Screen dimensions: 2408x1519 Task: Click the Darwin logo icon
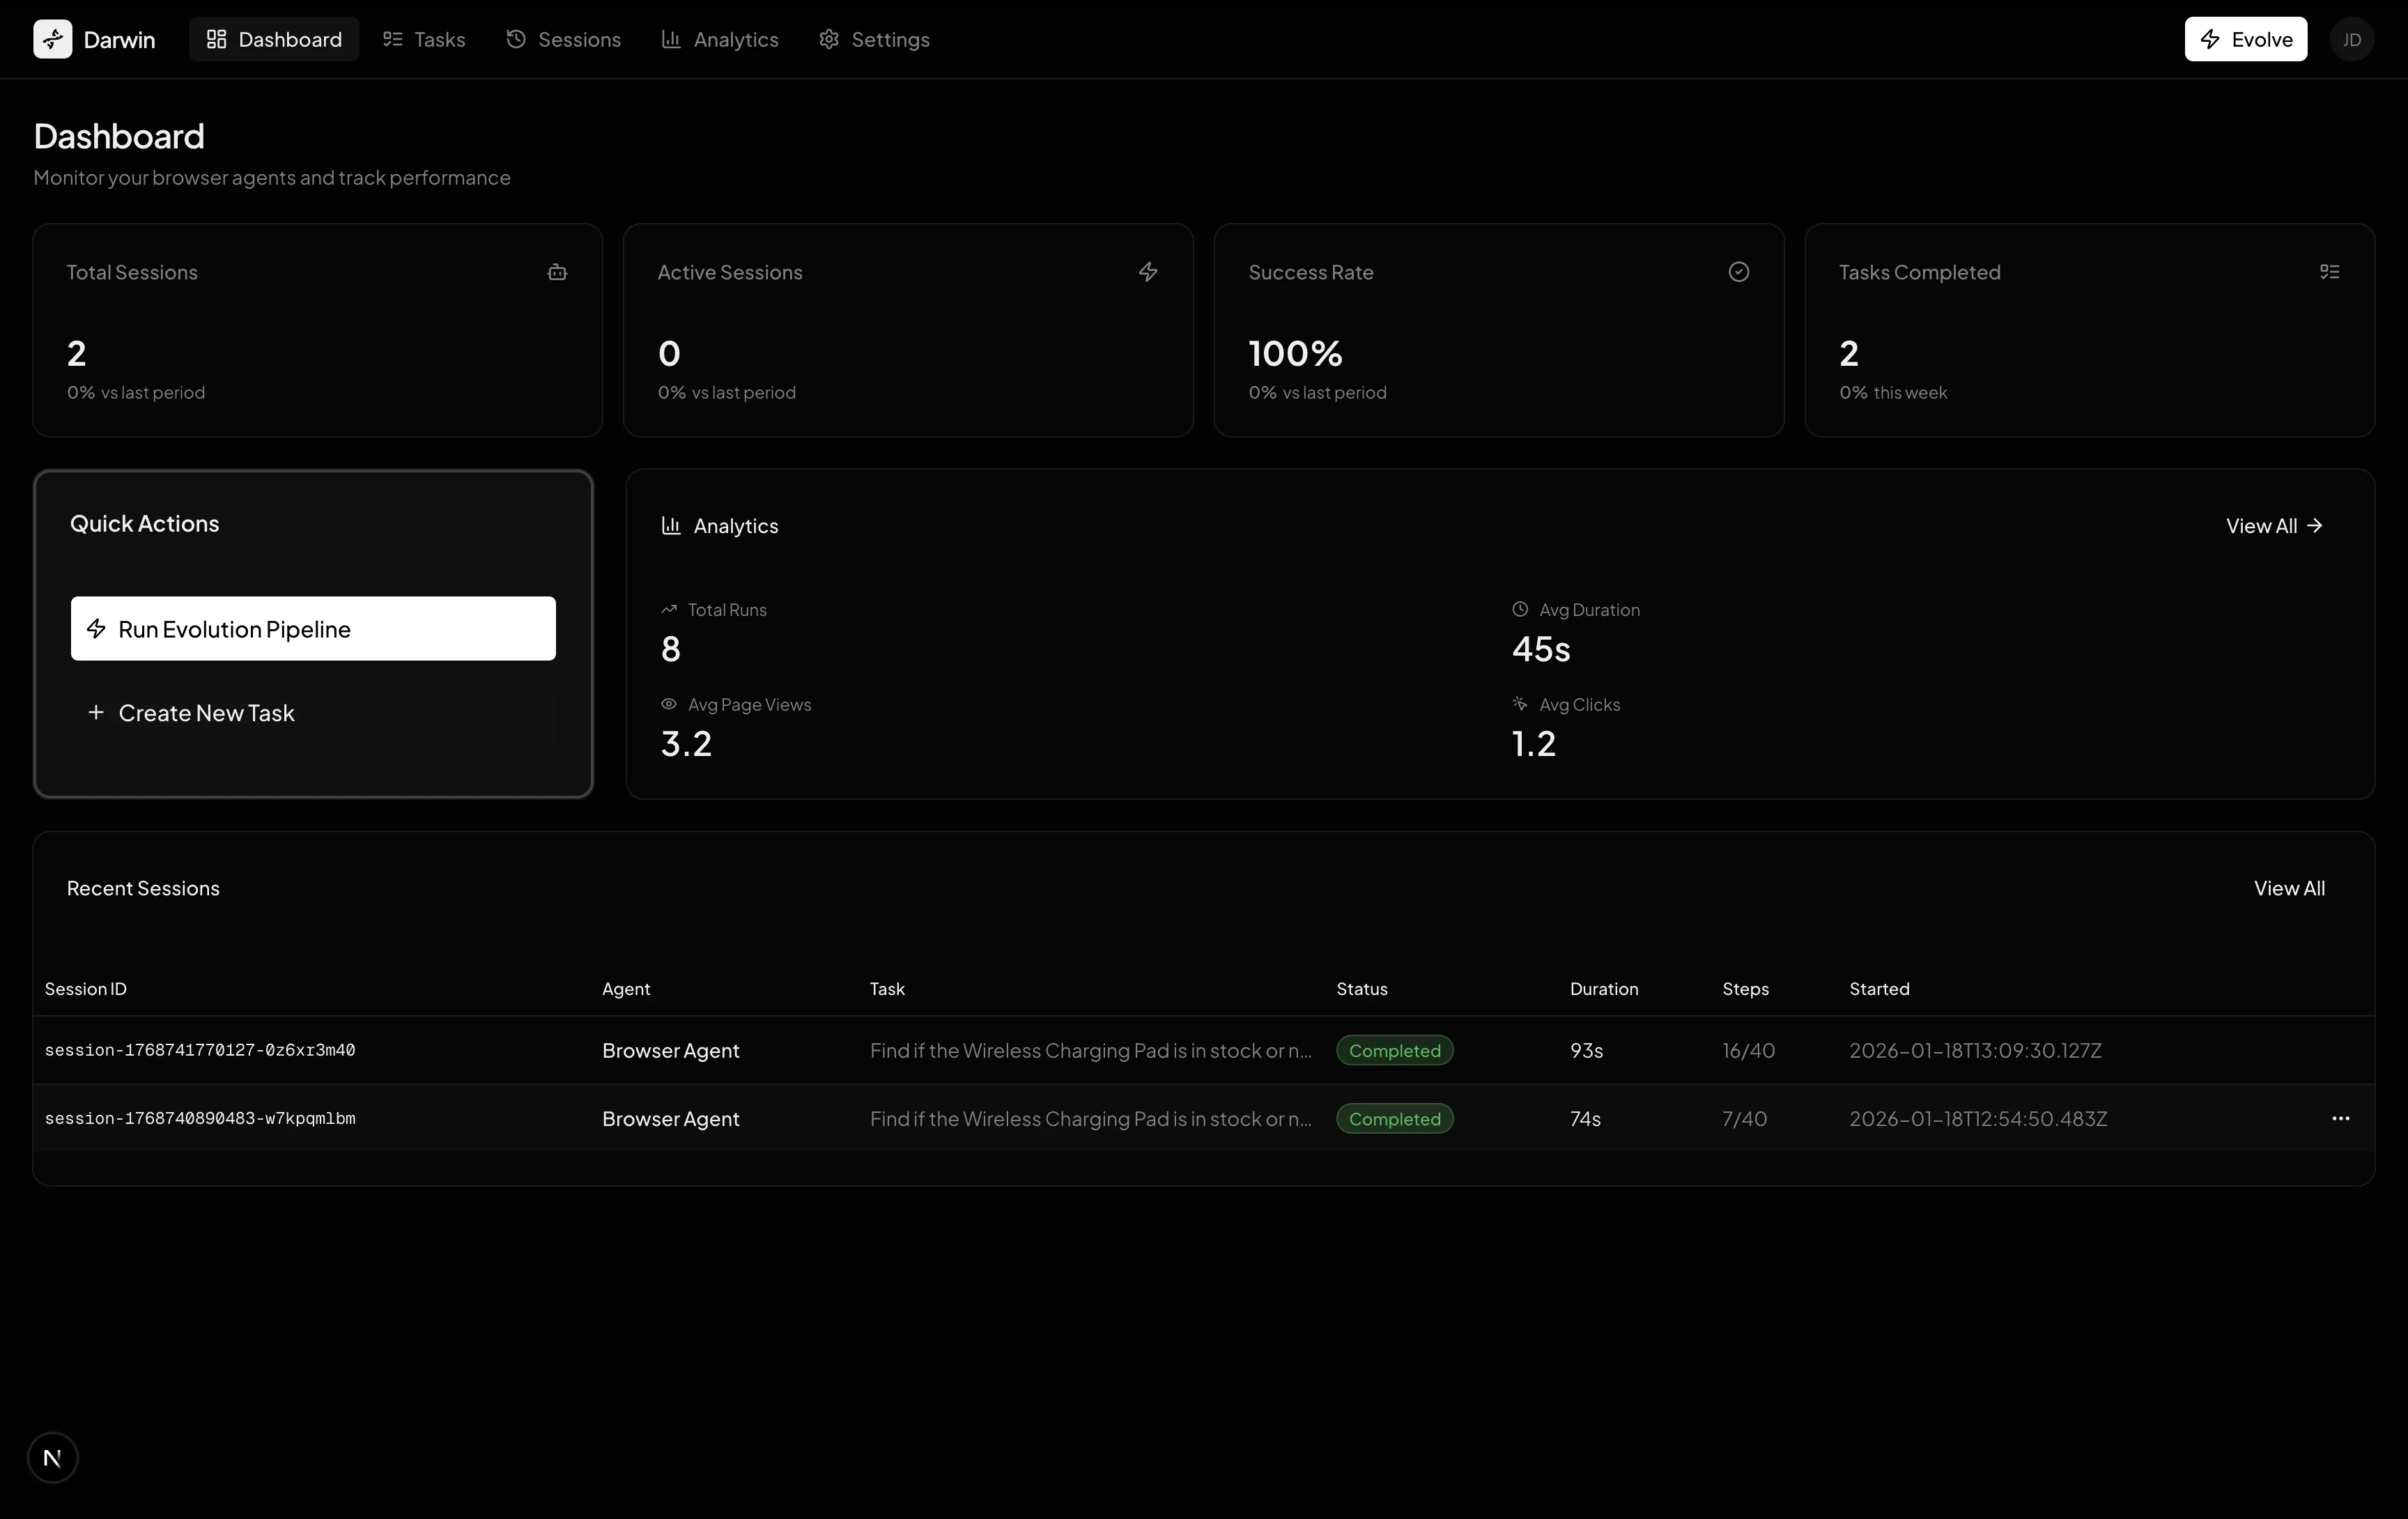point(52,39)
